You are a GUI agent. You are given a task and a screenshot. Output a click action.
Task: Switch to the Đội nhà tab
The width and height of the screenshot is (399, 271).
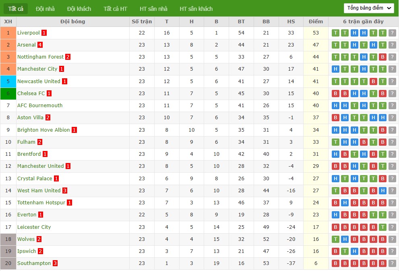pos(45,8)
